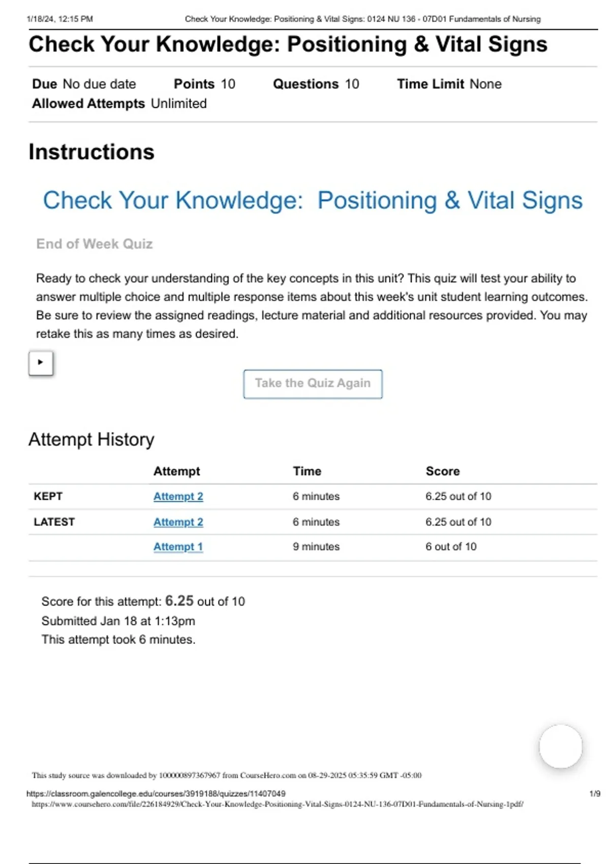
Task: Open Attempt 2 link in the LATEST row
Action: [178, 522]
